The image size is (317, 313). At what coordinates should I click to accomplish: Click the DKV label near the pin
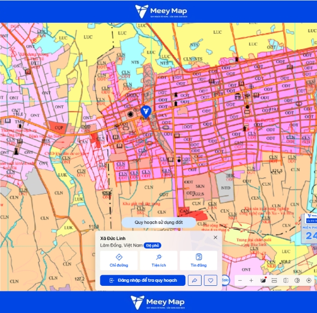pyautogui.click(x=163, y=115)
